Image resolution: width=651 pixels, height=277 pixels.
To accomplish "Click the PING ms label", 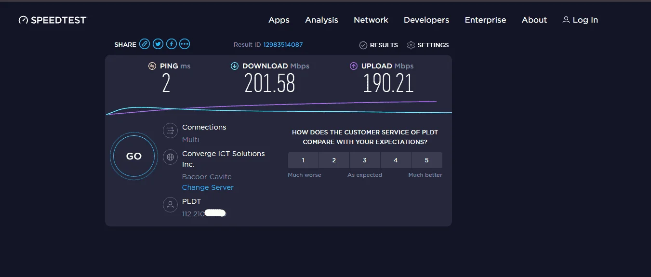I will 175,66.
